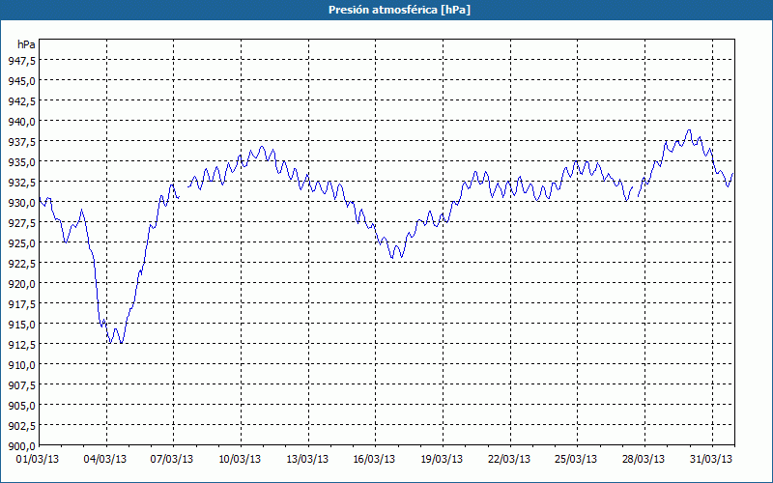This screenshot has width=773, height=483.
Task: Click the 920,0 axis value
Action: [x=21, y=284]
